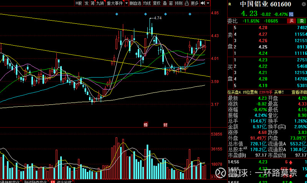Click buy level 5 price 4.19
Image resolution: width=307 pixels, height=183 pixels.
pos(263,85)
